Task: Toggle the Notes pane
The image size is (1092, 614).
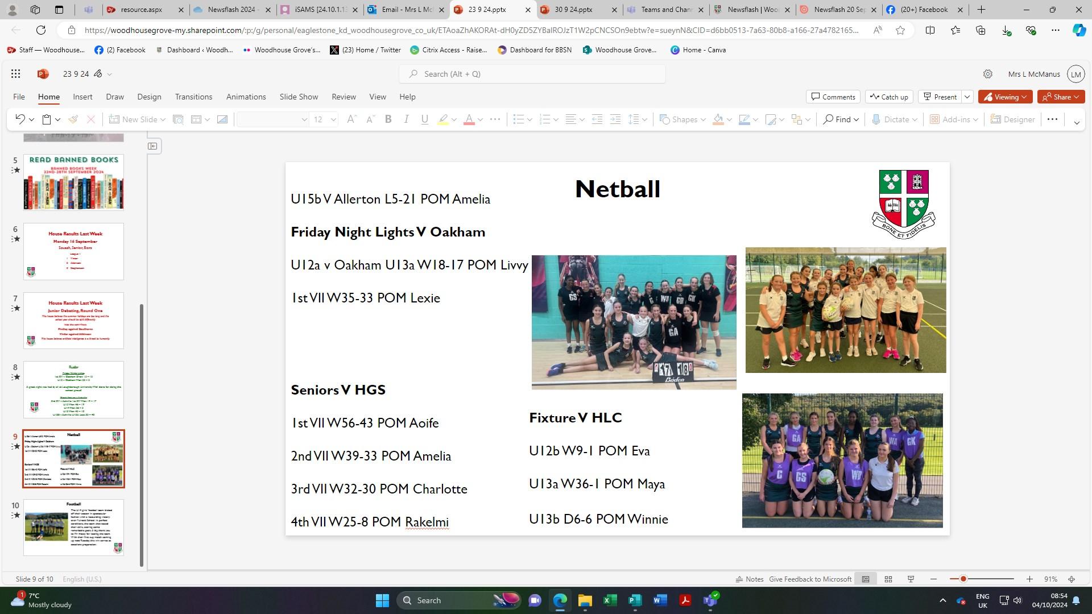Action: [749, 579]
